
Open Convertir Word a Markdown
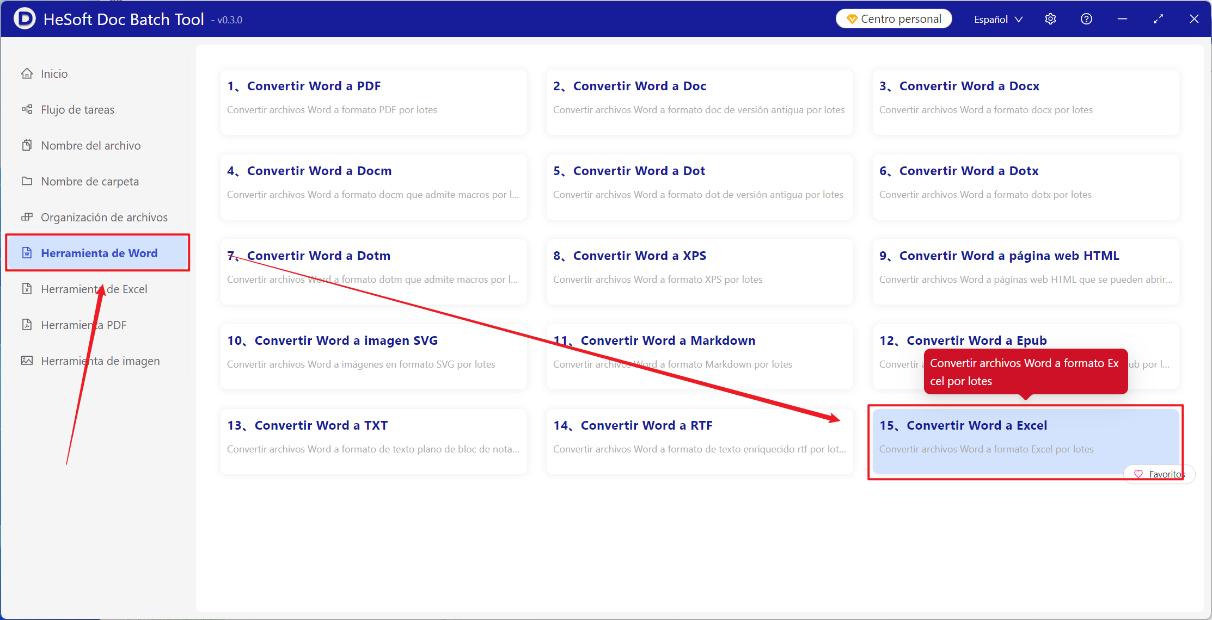coord(700,357)
